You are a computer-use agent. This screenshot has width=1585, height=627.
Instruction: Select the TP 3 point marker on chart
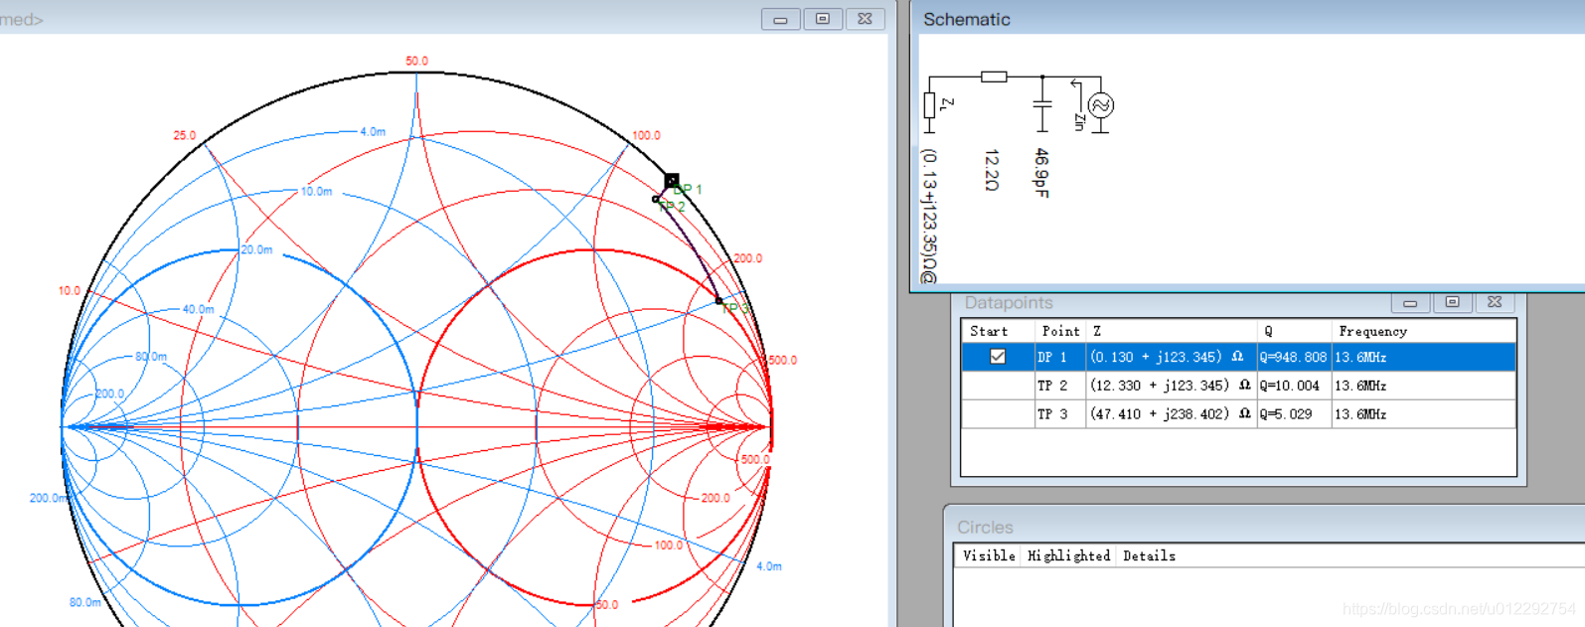(719, 301)
